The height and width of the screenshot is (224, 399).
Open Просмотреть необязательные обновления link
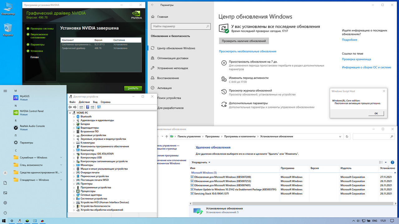[248, 51]
